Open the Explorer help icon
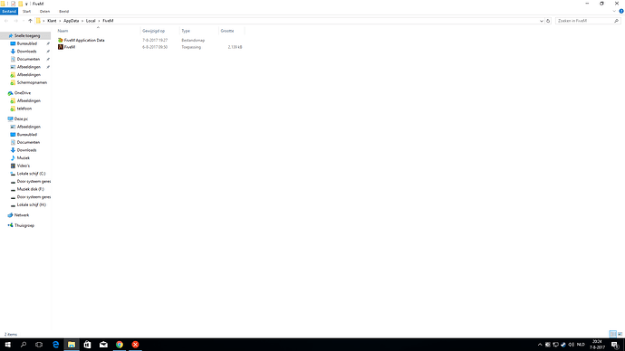This screenshot has height=351, width=625. point(621,11)
